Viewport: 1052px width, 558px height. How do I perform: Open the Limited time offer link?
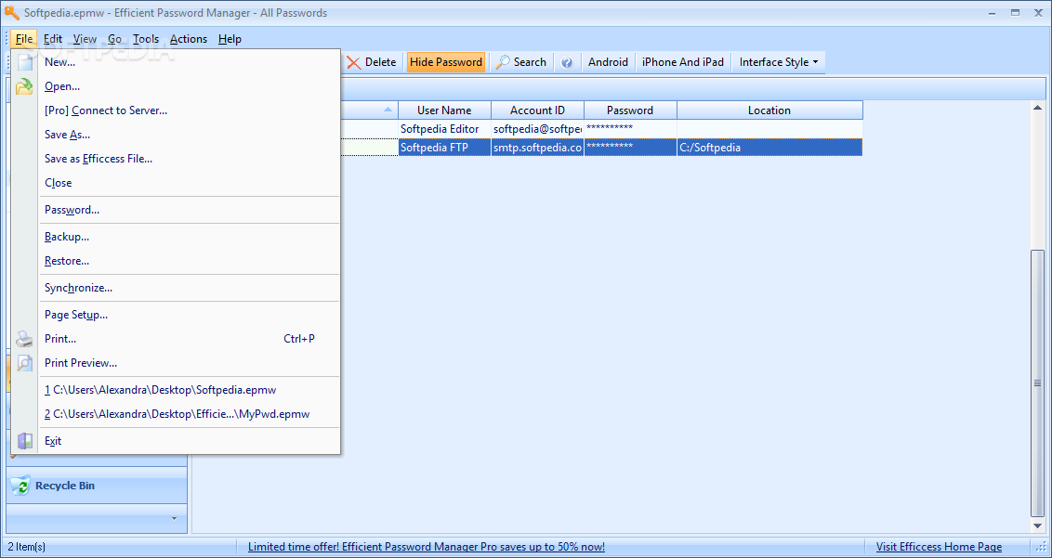pos(426,547)
